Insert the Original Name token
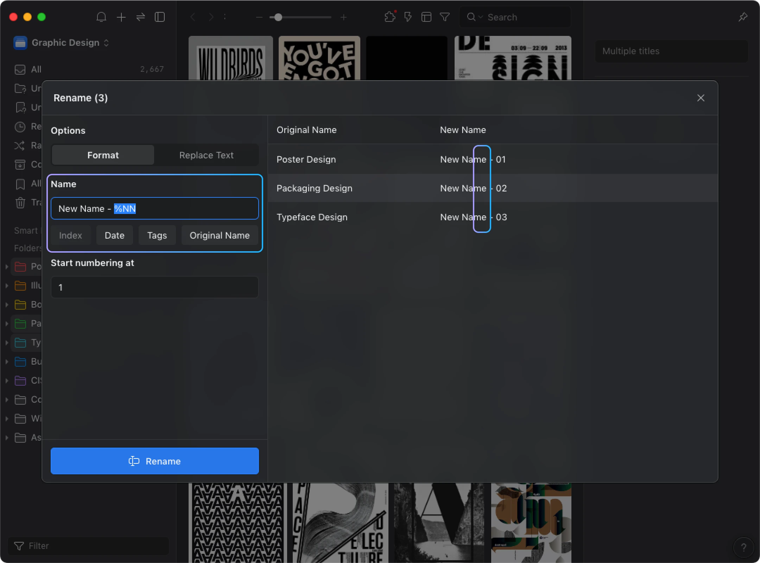760x563 pixels. (x=220, y=235)
